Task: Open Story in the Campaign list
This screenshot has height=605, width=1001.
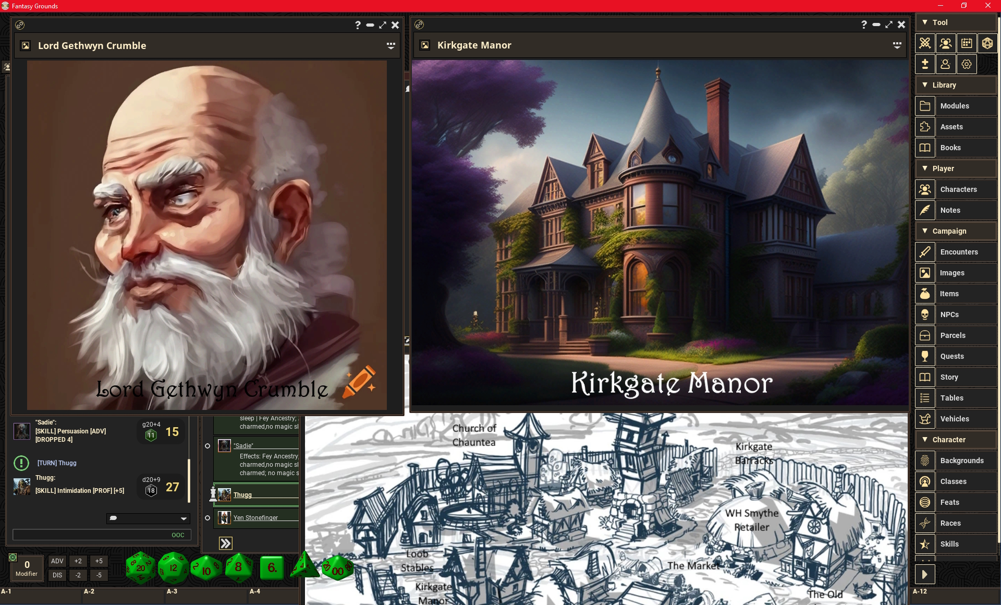Action: click(949, 377)
